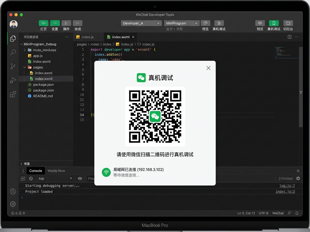Click WeChal language mode in status bar

[x=278, y=213]
